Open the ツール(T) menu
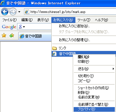116x112 pixels. pyautogui.click(x=84, y=20)
